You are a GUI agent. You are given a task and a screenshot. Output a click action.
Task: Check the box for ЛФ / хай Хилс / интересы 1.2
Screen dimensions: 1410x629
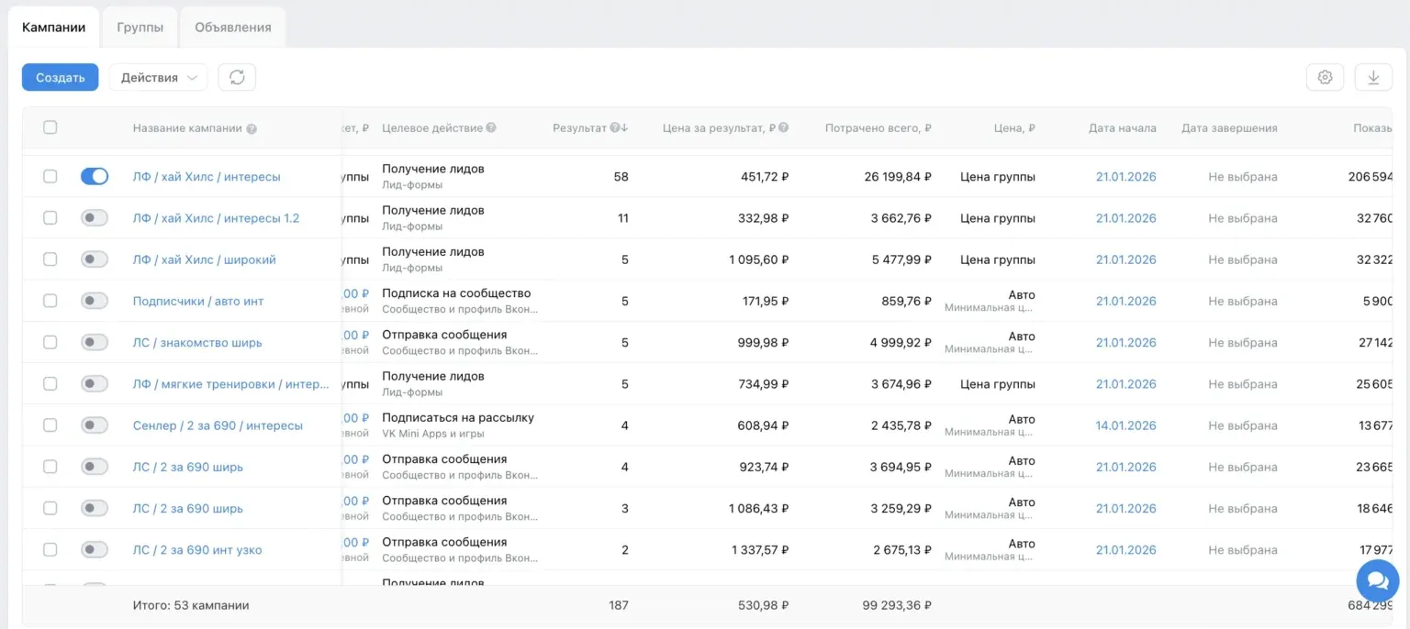(50, 218)
